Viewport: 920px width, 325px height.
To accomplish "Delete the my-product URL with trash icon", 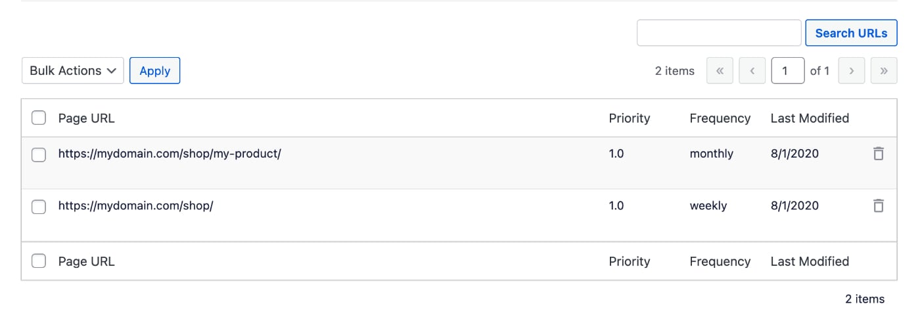I will tap(878, 154).
